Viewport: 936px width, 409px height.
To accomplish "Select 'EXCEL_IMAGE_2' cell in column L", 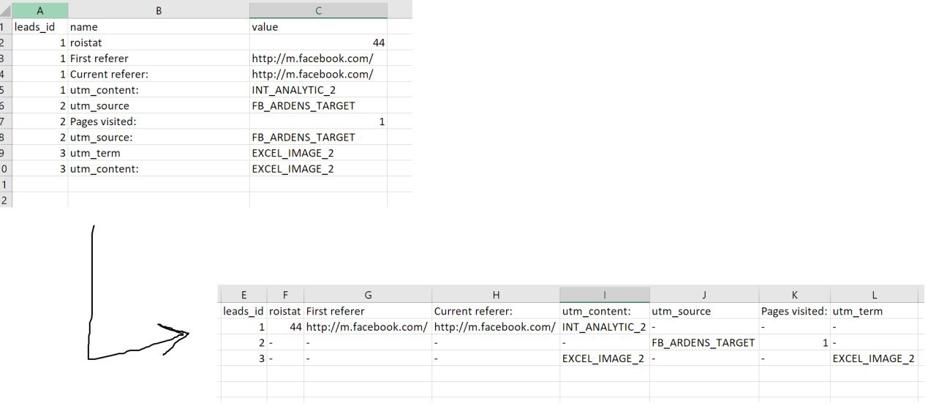I will pos(874,358).
